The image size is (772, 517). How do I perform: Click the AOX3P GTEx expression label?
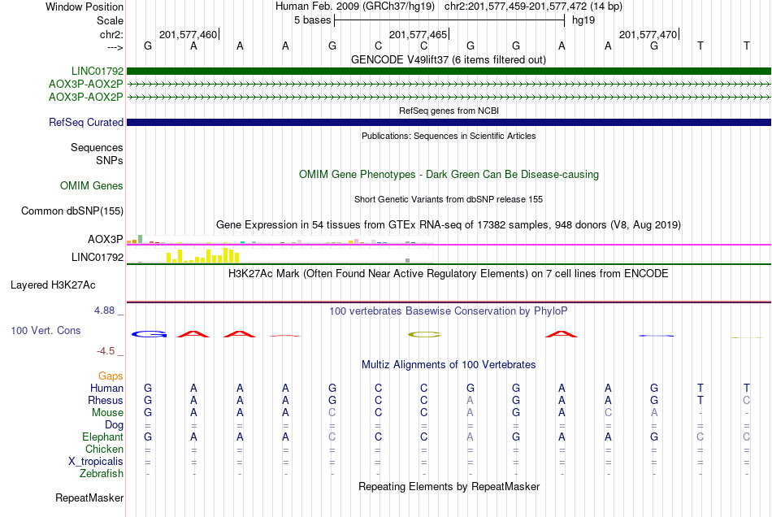(x=106, y=239)
